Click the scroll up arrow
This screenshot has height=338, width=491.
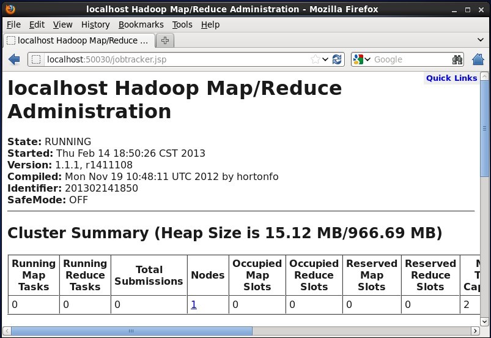pyautogui.click(x=484, y=76)
